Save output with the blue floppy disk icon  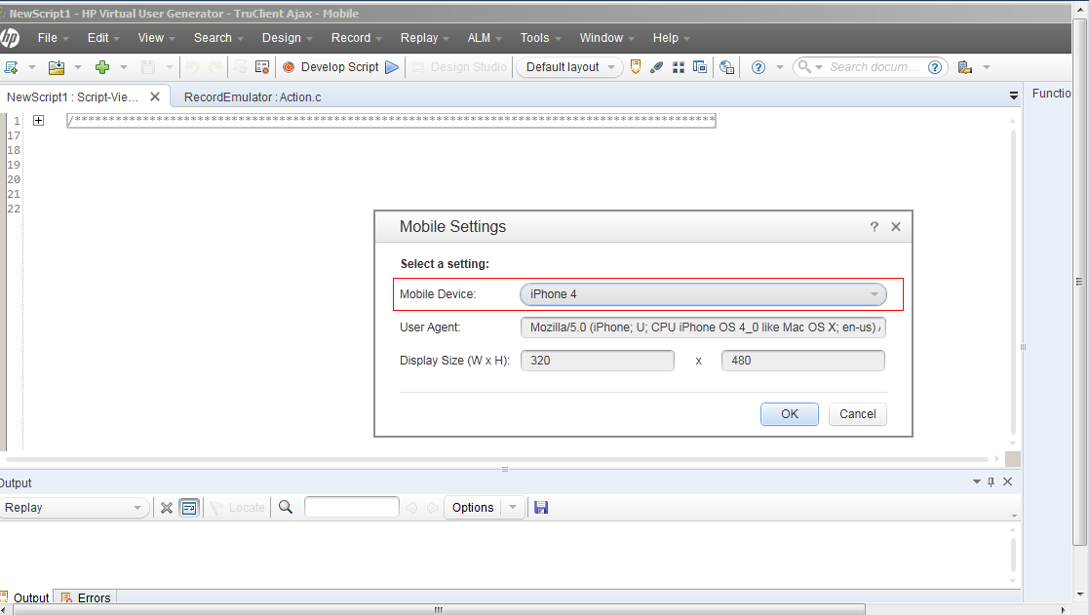[541, 508]
